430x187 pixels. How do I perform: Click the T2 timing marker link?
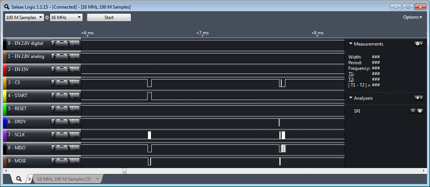pyautogui.click(x=351, y=79)
